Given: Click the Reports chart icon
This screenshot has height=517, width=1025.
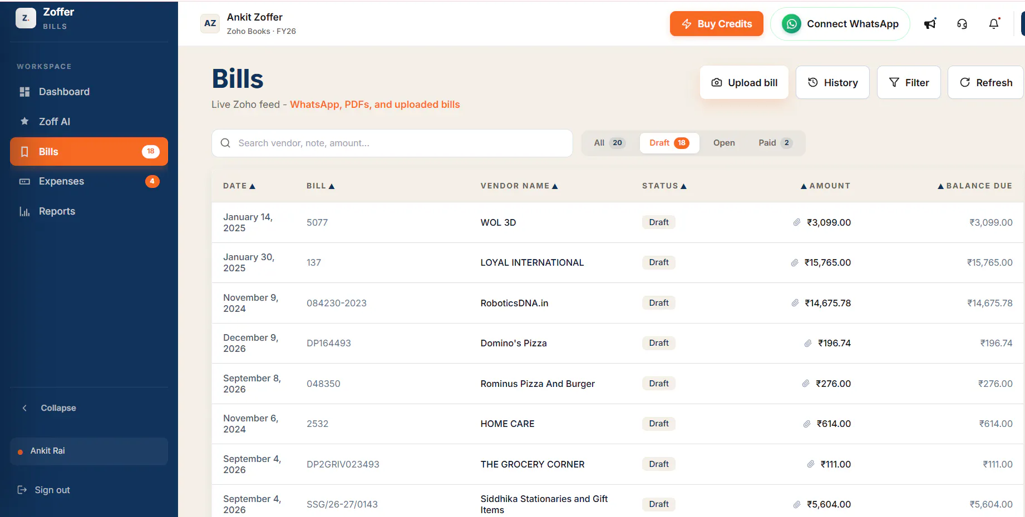Looking at the screenshot, I should [x=24, y=211].
